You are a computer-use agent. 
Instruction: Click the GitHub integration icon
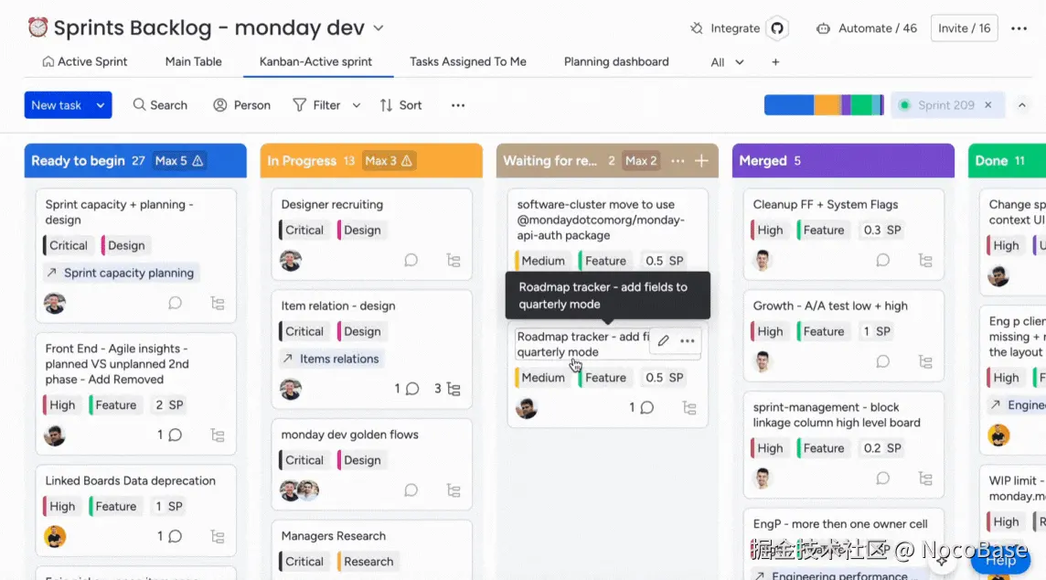pos(777,28)
